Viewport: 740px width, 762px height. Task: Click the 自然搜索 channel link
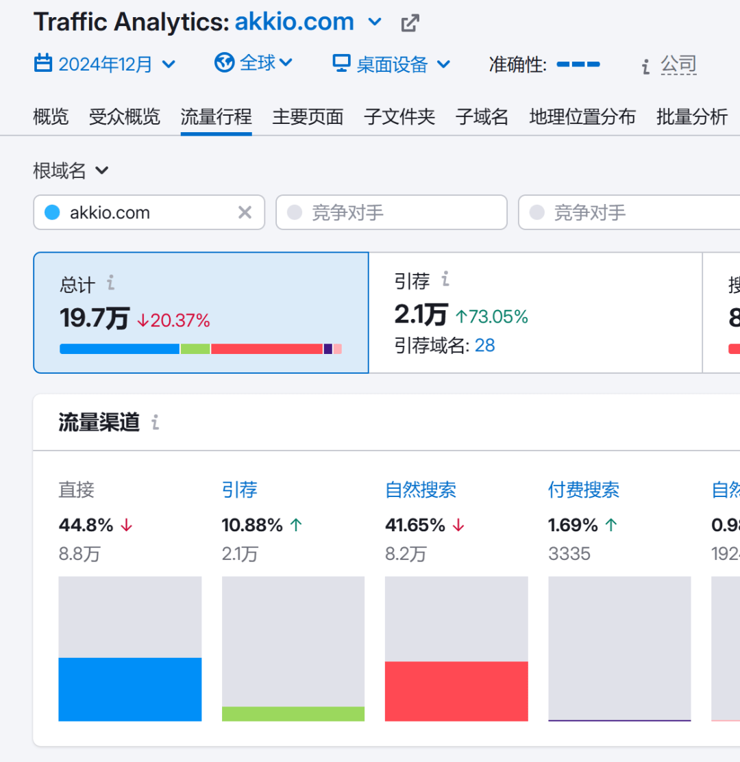click(421, 490)
